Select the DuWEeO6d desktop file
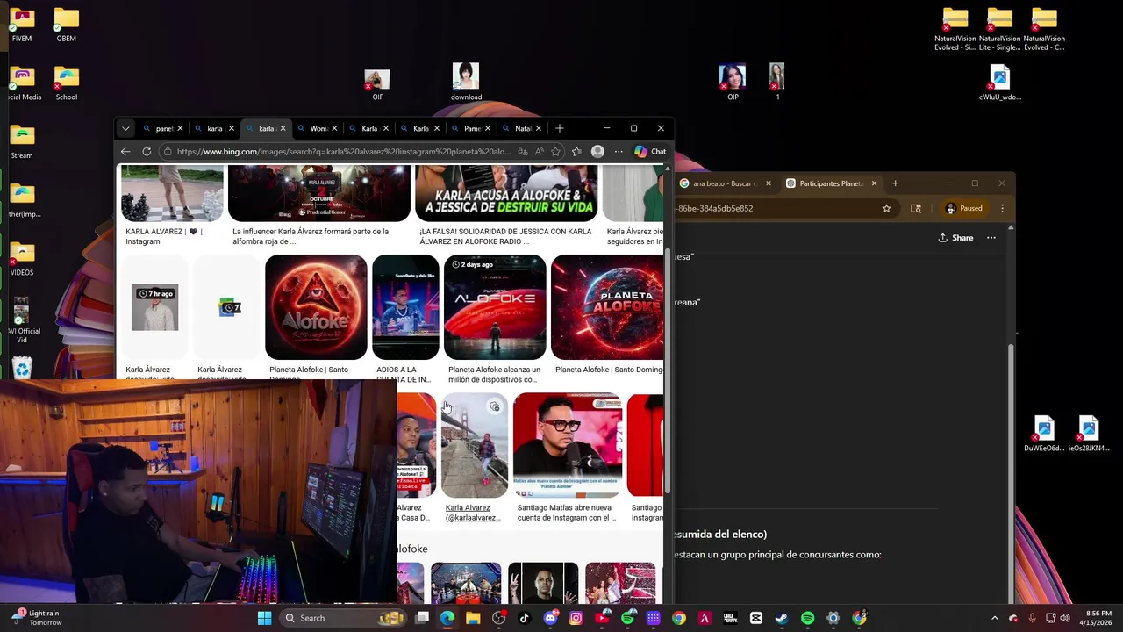The image size is (1123, 632). click(1044, 434)
